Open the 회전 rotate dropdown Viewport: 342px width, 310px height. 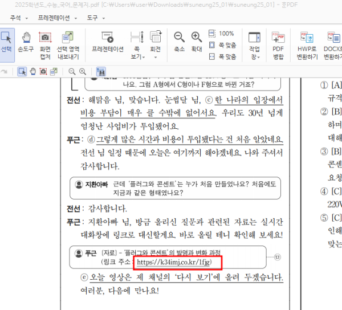pyautogui.click(x=155, y=57)
